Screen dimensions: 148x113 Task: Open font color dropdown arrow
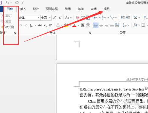[78, 25]
